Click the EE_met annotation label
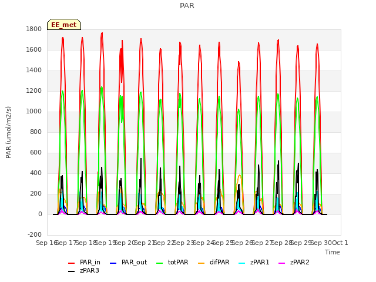This screenshot has height=282, width=376. tap(64, 25)
